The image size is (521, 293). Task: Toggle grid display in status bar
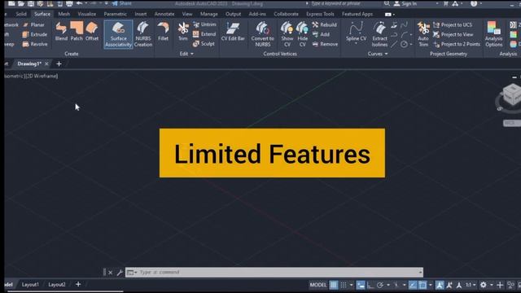pyautogui.click(x=333, y=285)
